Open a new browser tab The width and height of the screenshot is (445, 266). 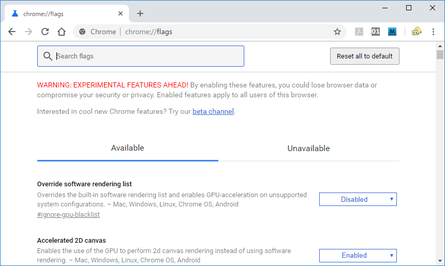140,13
